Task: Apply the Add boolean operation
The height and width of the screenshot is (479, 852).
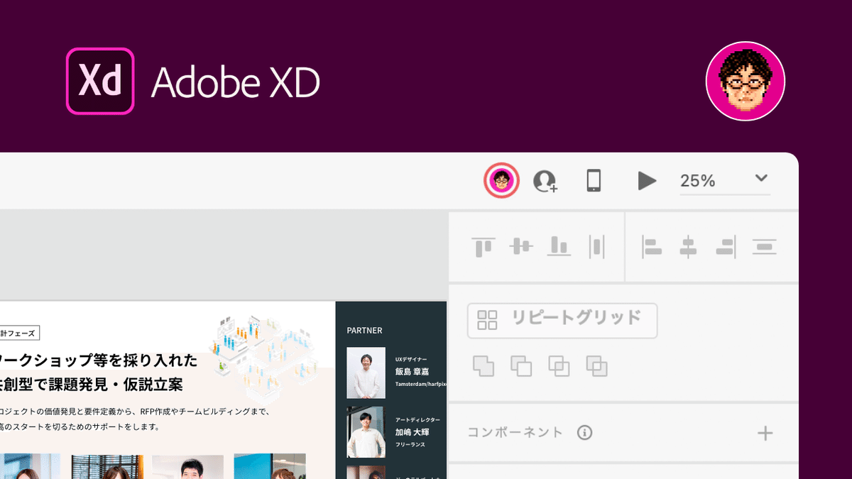Action: pyautogui.click(x=484, y=366)
